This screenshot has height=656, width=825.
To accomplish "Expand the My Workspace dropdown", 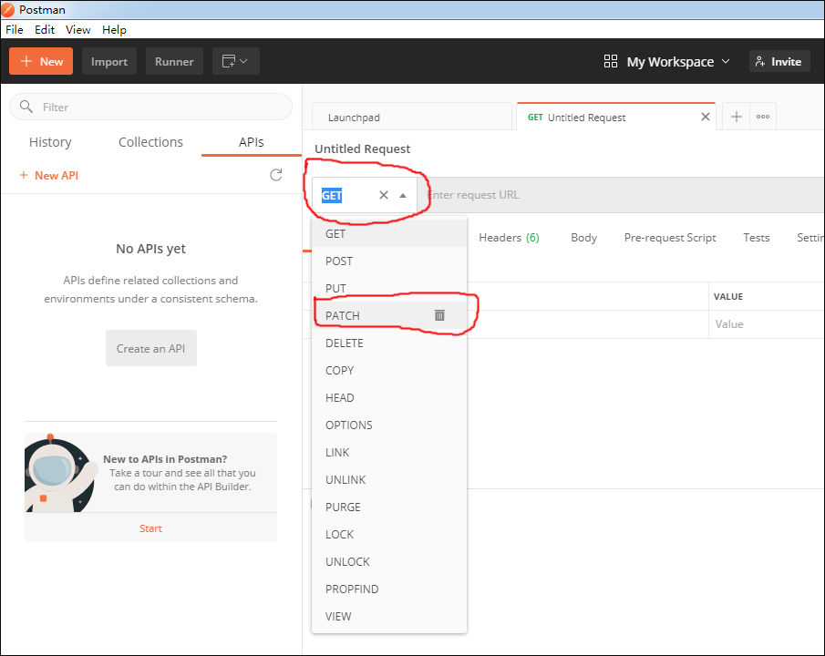I will pyautogui.click(x=678, y=62).
